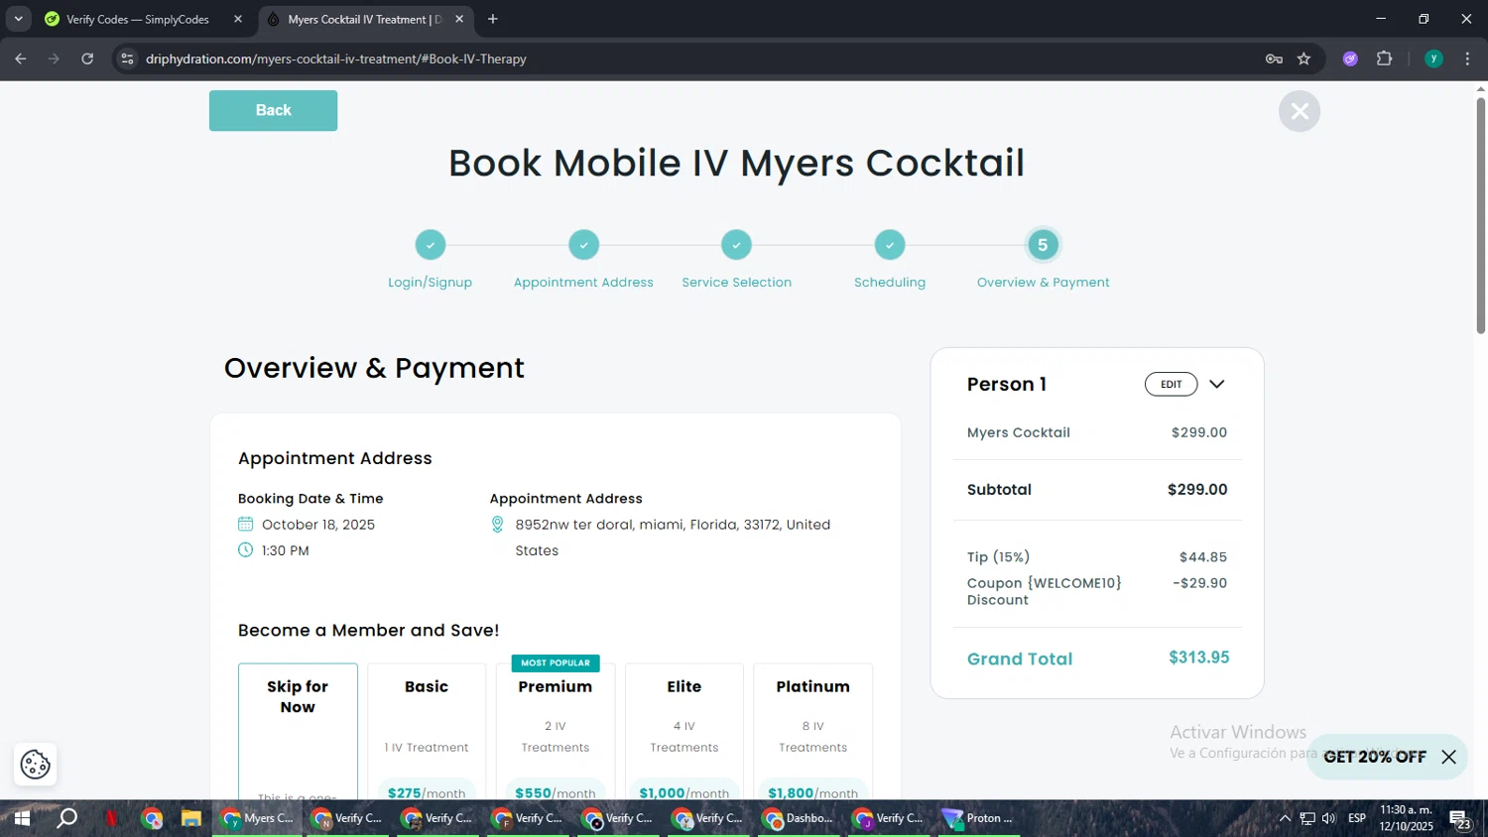Click the Myers Cocktail $299.00 line item
Viewport: 1488px width, 837px height.
point(1097,432)
